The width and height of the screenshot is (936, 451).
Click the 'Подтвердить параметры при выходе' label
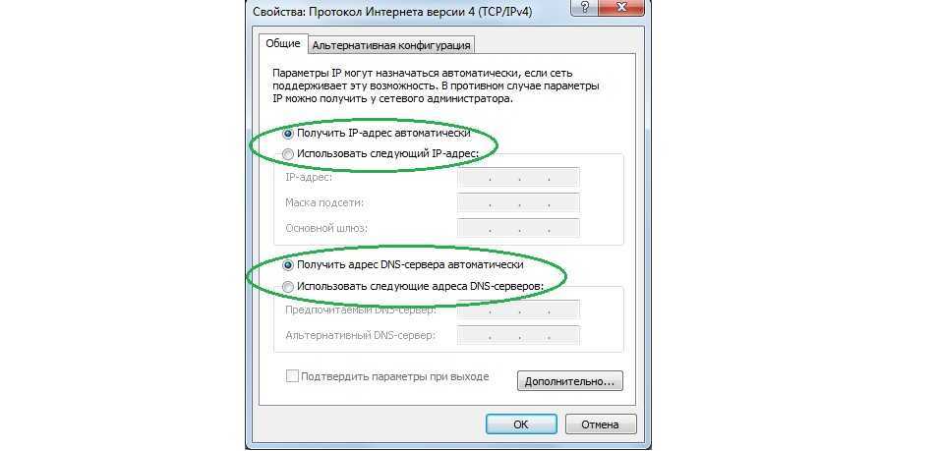click(394, 376)
